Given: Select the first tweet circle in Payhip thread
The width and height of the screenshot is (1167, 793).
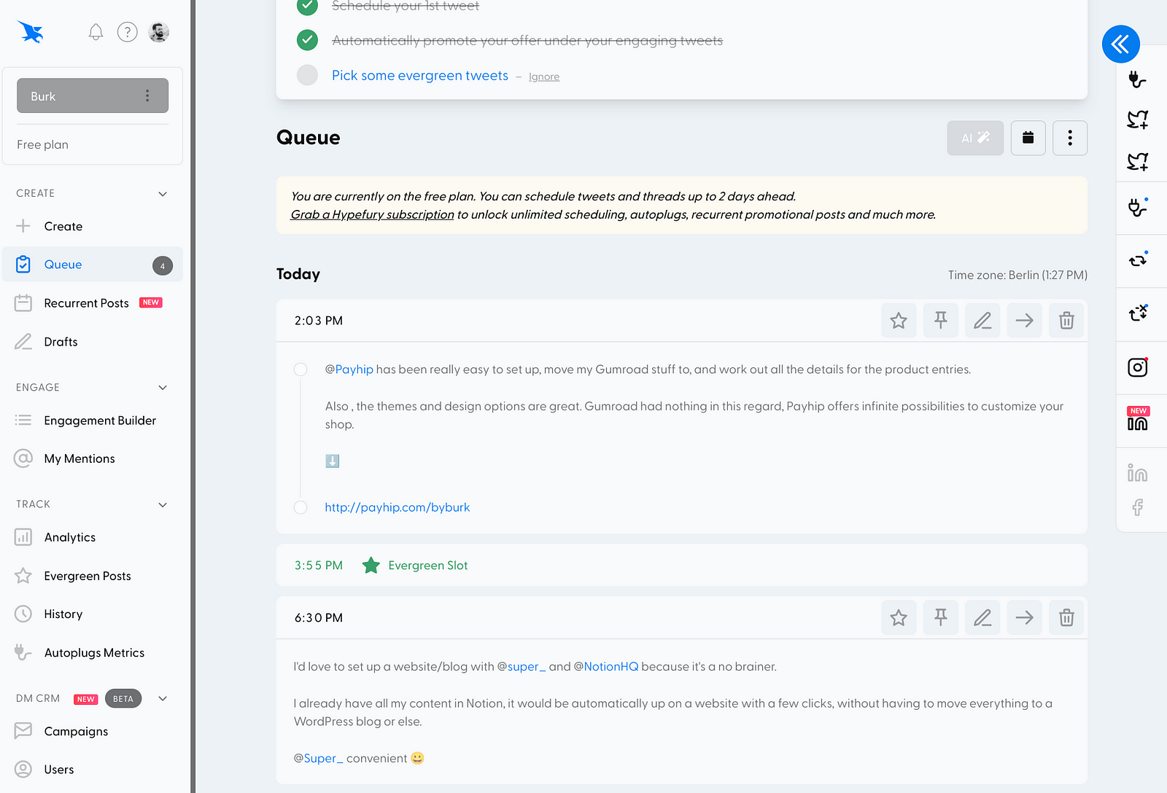Looking at the screenshot, I should 301,370.
